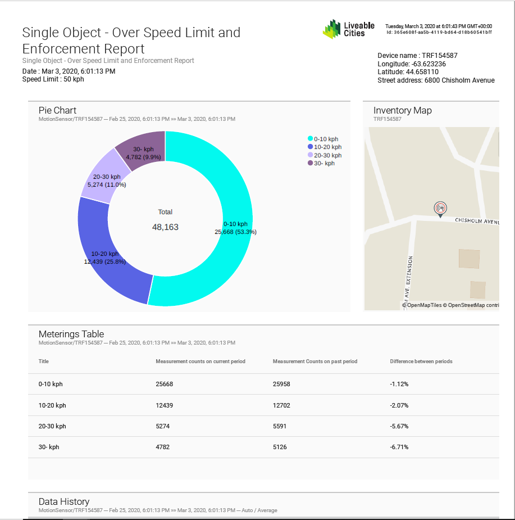Screen dimensions: 515x520
Task: Click the Meterings Table section heading
Action: coord(71,334)
